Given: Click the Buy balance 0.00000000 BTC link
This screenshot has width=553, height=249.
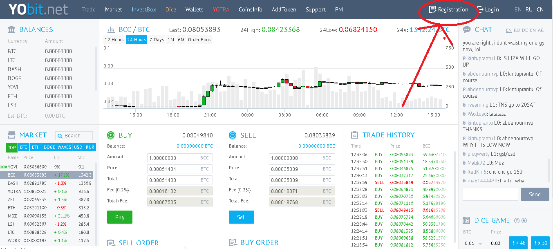Looking at the screenshot, I should coord(195,146).
